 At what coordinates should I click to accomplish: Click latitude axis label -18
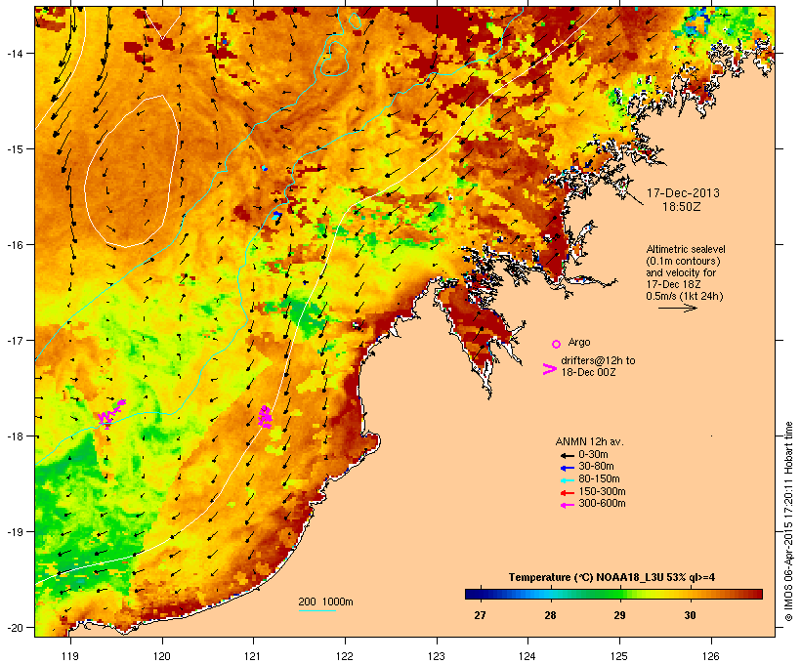(16, 436)
